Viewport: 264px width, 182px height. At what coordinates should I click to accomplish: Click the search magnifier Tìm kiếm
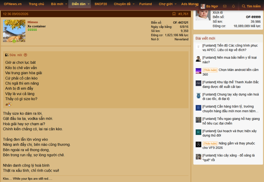point(251,6)
